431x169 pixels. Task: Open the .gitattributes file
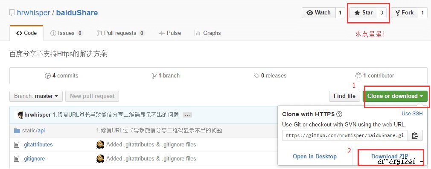point(38,145)
